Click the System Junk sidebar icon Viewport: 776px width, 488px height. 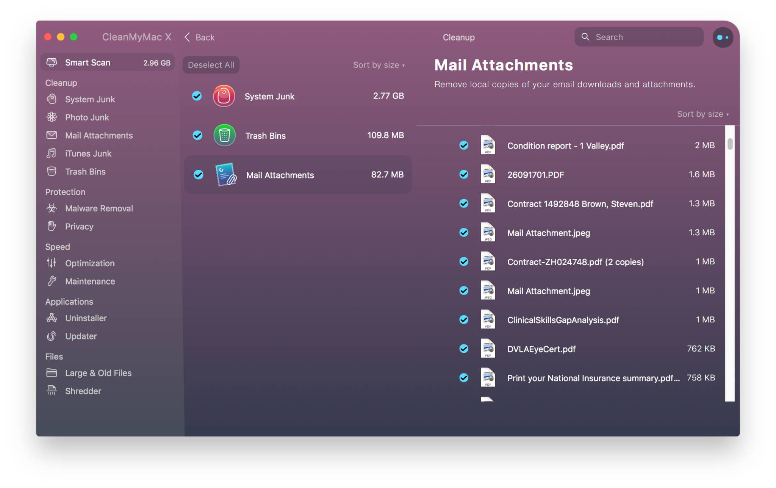tap(52, 99)
